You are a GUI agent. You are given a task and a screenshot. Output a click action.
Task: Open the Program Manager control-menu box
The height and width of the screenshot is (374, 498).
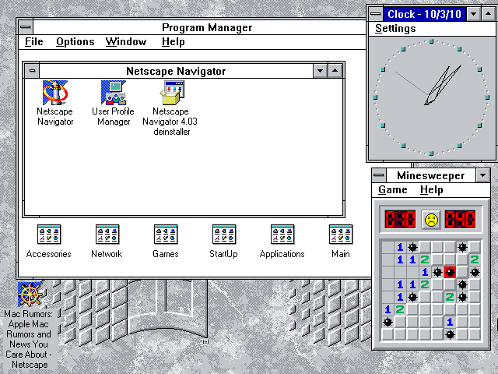click(26, 27)
